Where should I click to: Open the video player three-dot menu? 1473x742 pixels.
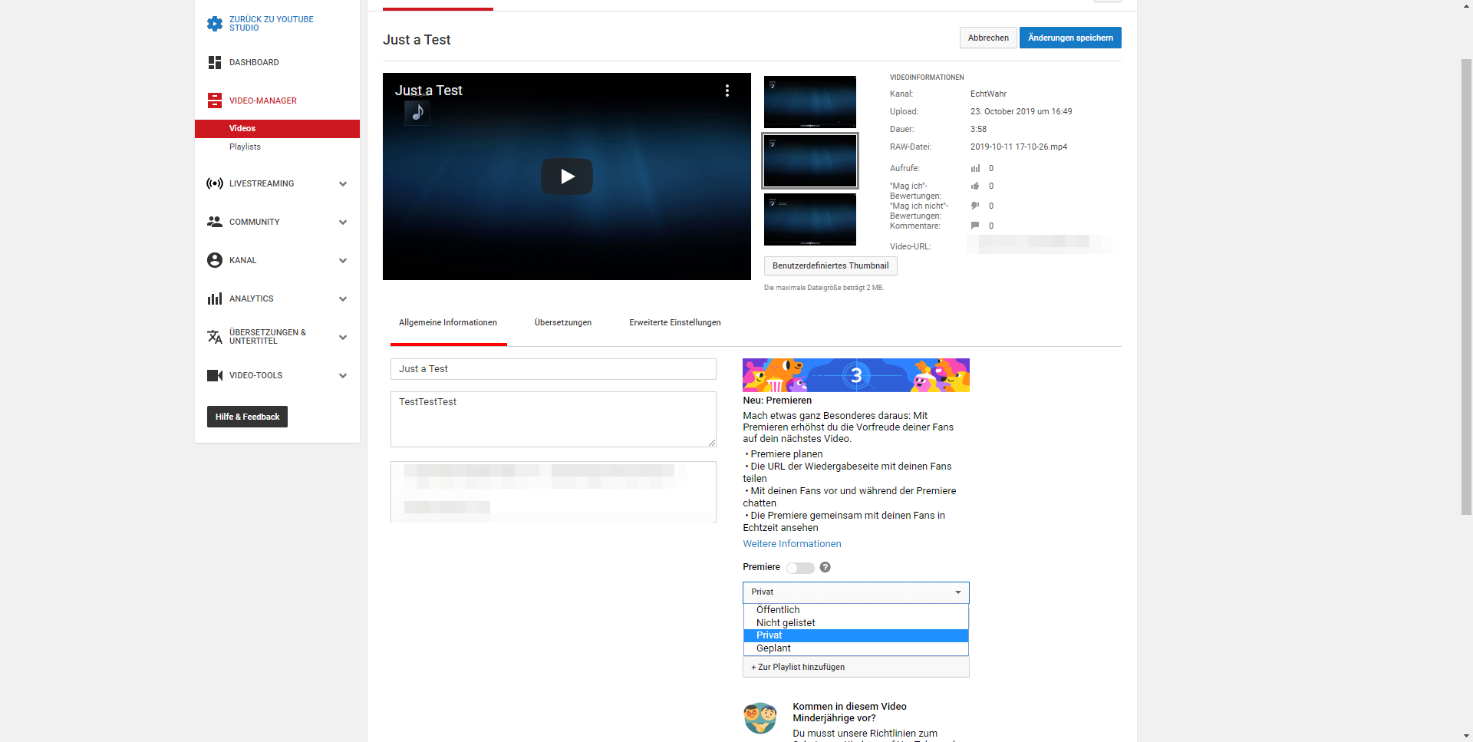click(727, 91)
